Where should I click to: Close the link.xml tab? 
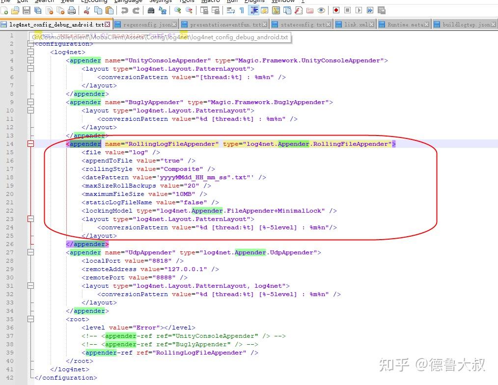click(x=371, y=25)
